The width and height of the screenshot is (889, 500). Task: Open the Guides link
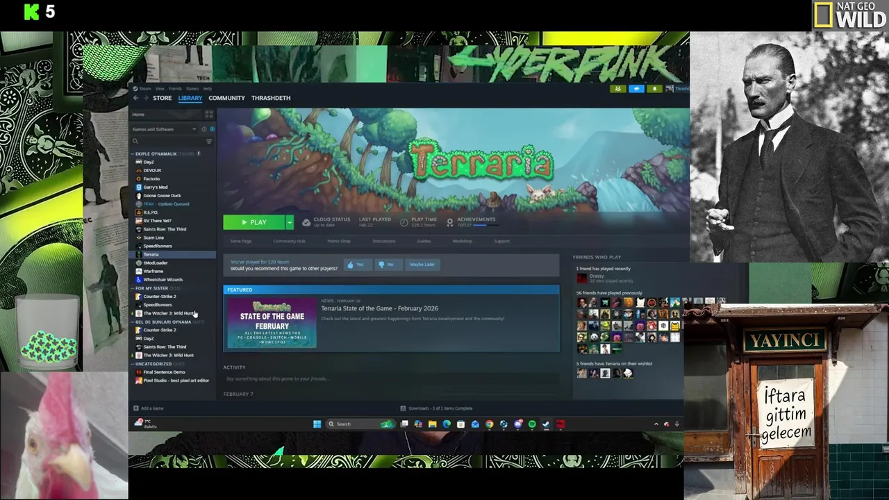pyautogui.click(x=424, y=241)
